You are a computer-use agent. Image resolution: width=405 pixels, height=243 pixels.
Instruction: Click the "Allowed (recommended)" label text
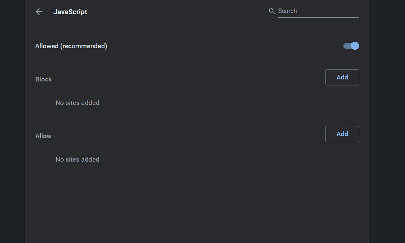(x=71, y=46)
